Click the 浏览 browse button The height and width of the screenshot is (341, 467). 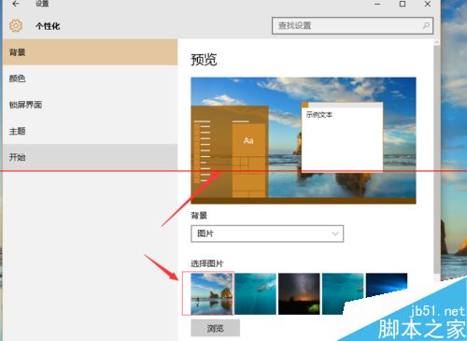216,328
